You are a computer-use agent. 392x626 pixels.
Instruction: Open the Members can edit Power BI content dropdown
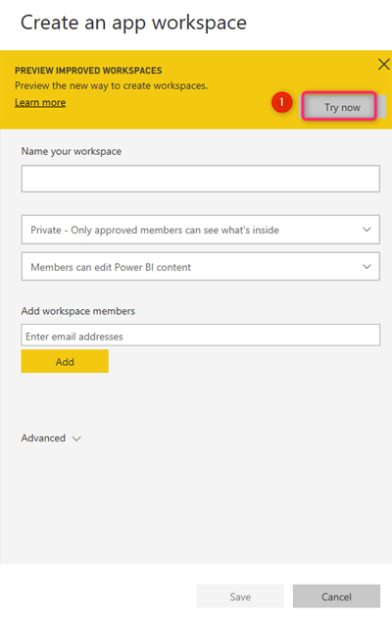pos(201,266)
